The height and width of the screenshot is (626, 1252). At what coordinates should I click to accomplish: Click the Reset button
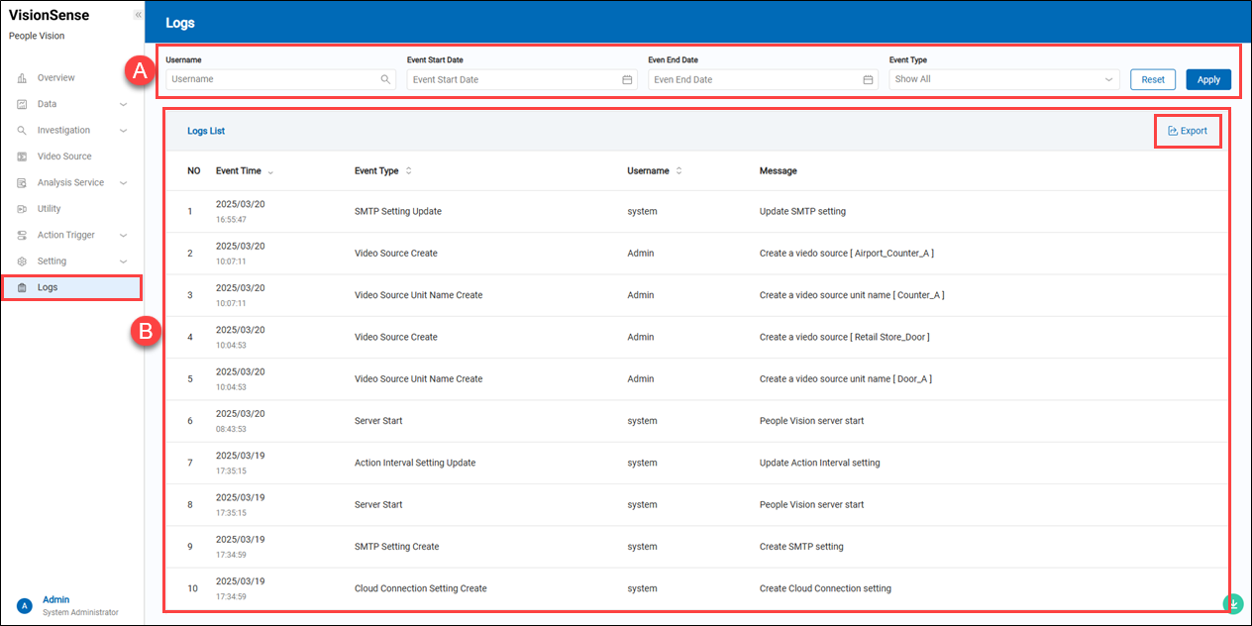[1152, 79]
